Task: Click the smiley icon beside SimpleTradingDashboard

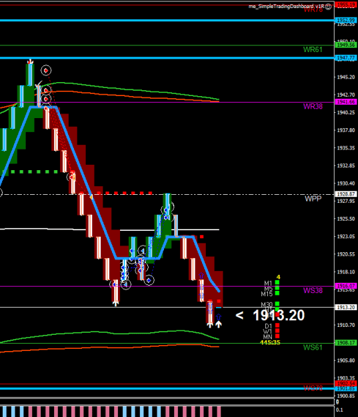Action: 328,7
